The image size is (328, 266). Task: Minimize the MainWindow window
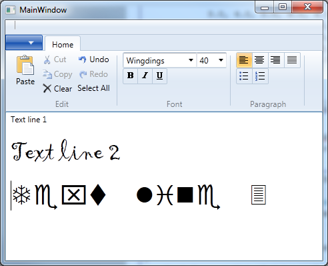[265, 7]
